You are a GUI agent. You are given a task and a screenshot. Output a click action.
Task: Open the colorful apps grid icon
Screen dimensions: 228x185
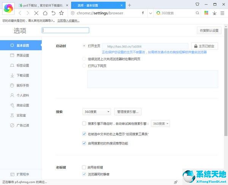pos(206,13)
